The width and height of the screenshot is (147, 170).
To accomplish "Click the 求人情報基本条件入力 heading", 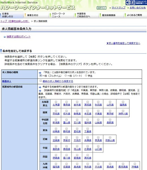I will 17,29.
